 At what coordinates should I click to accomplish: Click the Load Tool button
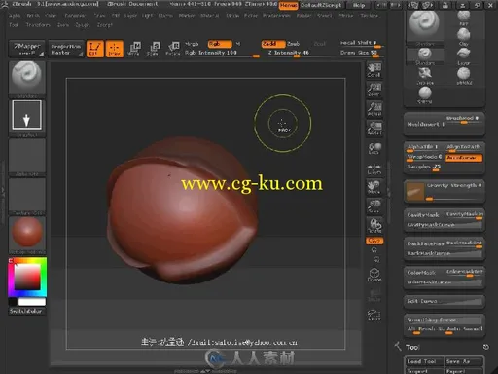click(423, 361)
